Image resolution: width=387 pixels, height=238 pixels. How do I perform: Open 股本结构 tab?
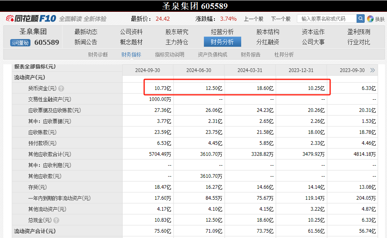click(268, 32)
